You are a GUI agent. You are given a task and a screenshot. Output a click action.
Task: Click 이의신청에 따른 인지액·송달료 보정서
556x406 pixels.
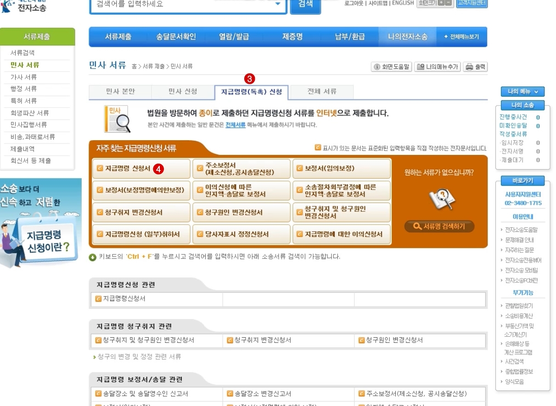[x=241, y=191]
